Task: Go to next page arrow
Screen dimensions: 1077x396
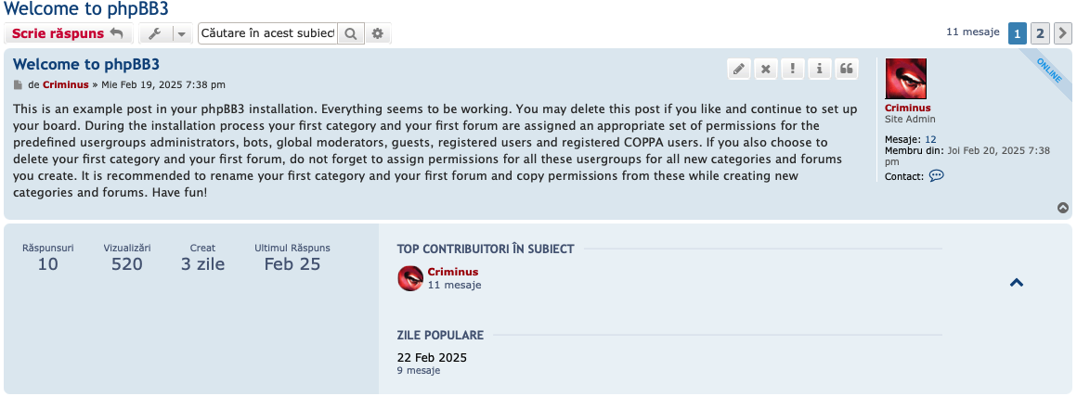Action: tap(1062, 33)
